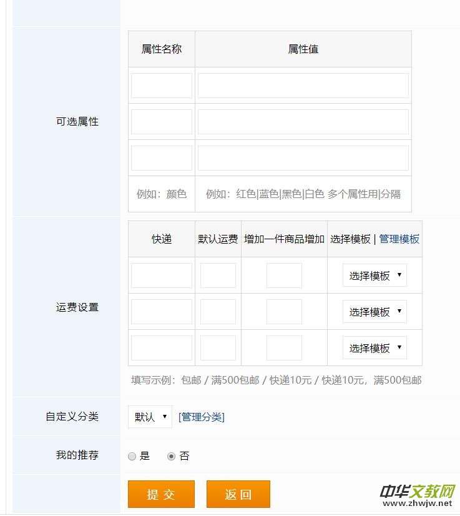Select the 否 radio button for 我的推荐
The height and width of the screenshot is (516, 460).
click(x=171, y=457)
